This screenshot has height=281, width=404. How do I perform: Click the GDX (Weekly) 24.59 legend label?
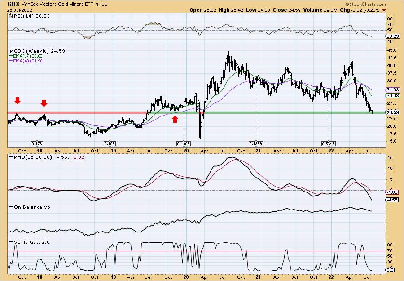click(39, 51)
